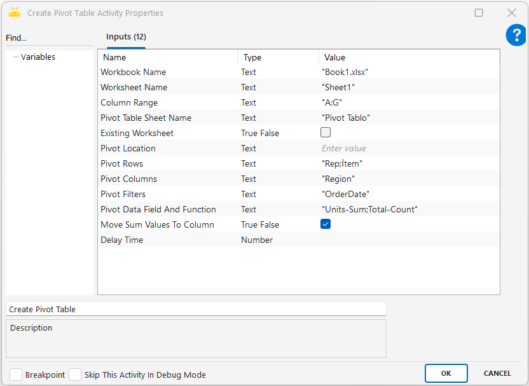The image size is (529, 386).
Task: Click the CANCEL button
Action: point(497,373)
